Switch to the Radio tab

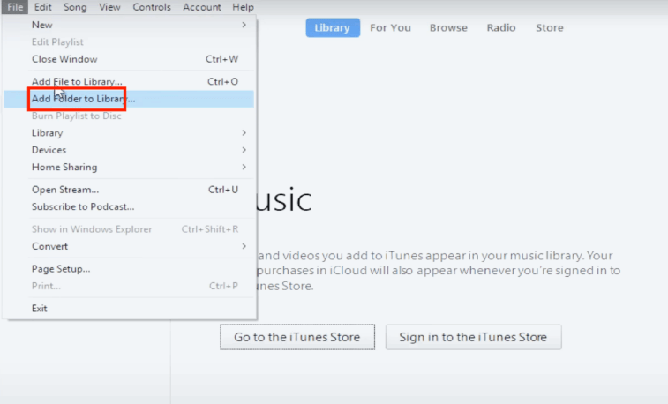point(501,27)
